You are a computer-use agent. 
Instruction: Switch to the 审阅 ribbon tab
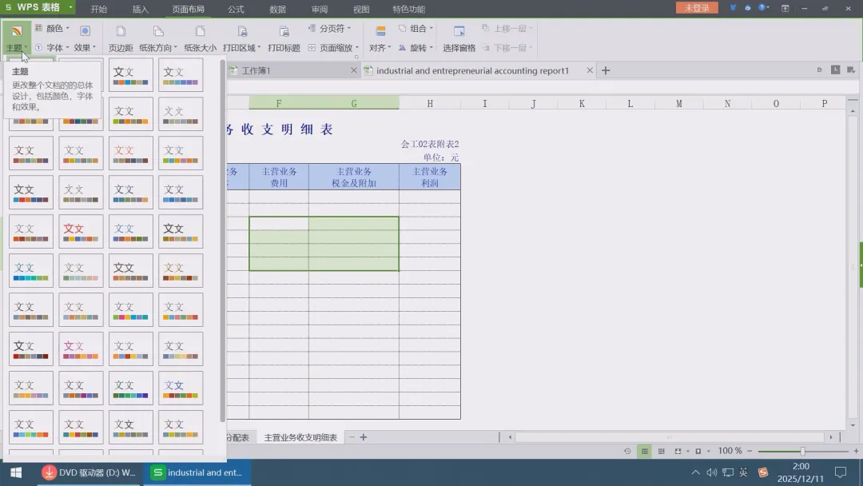(319, 9)
